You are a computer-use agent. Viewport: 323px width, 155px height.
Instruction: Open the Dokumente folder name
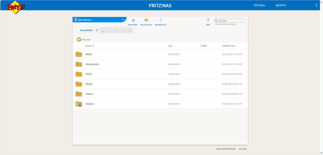click(92, 64)
